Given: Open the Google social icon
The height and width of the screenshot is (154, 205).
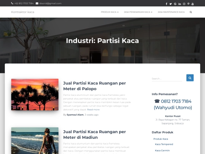Looking at the screenshot, I should point(175,4).
